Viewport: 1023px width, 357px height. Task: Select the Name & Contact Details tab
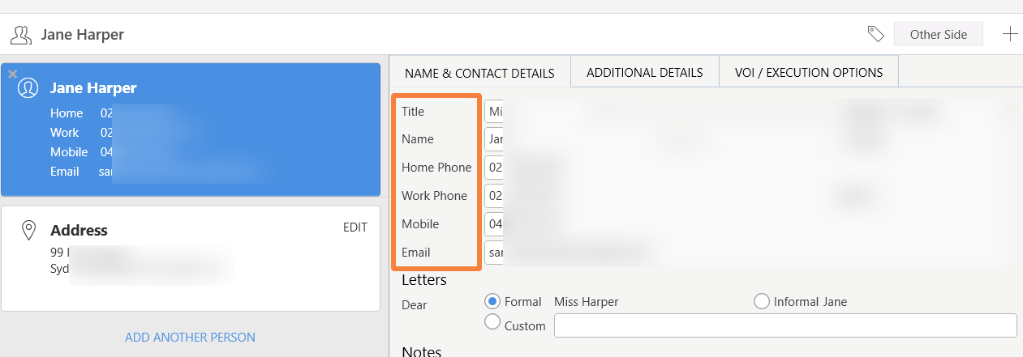pos(479,73)
